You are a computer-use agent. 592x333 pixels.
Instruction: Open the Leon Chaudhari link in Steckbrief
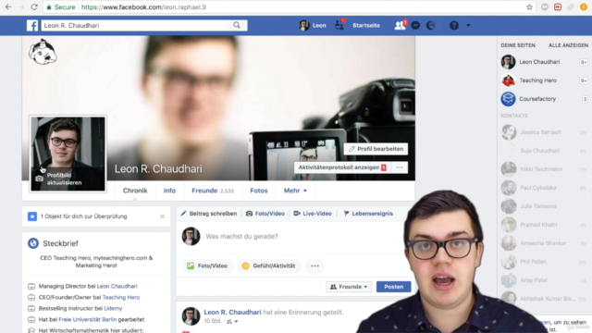coord(117,286)
